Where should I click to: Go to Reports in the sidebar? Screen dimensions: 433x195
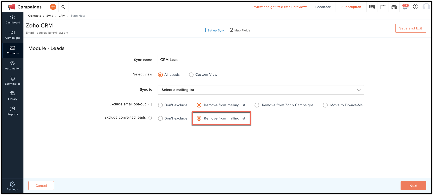tap(13, 111)
